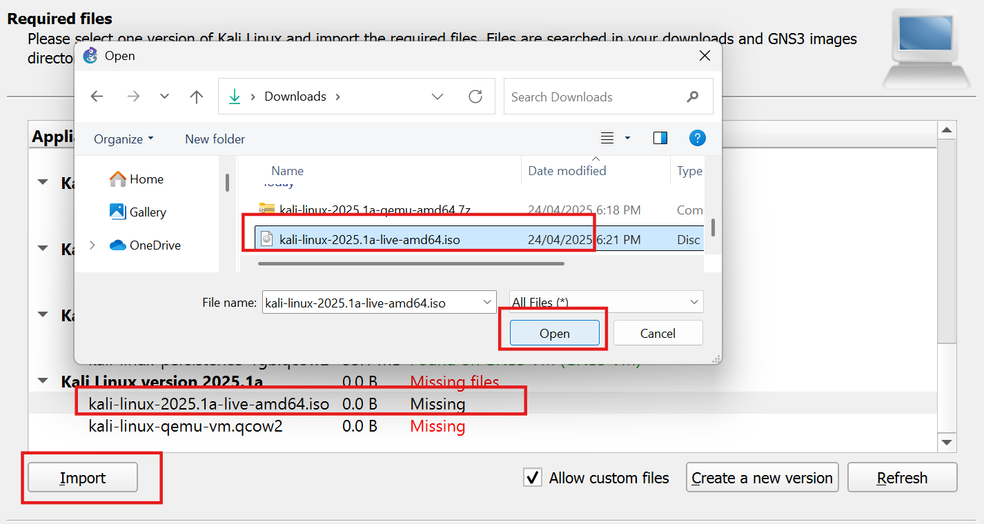984x524 pixels.
Task: Select Home in the navigation pane
Action: pyautogui.click(x=137, y=179)
